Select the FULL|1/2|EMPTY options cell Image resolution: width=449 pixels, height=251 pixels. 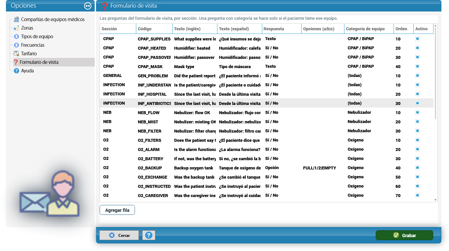coord(323,168)
